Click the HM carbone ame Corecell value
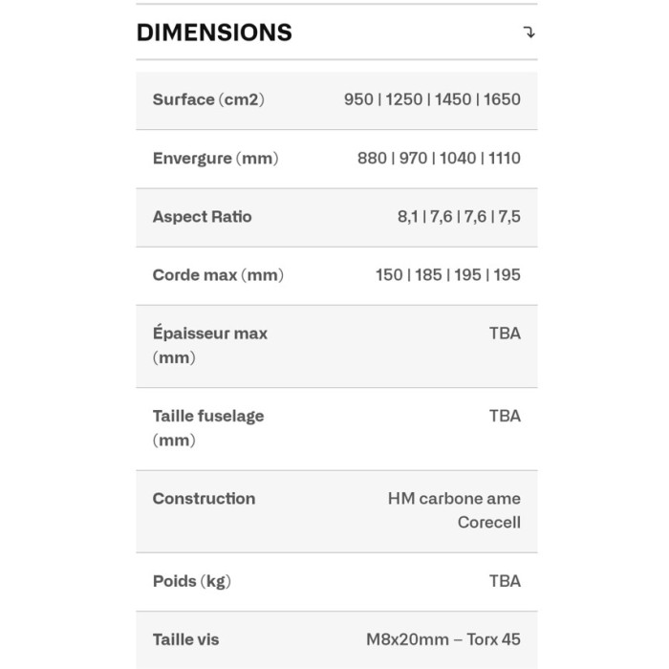669x669 pixels. pyautogui.click(x=455, y=510)
